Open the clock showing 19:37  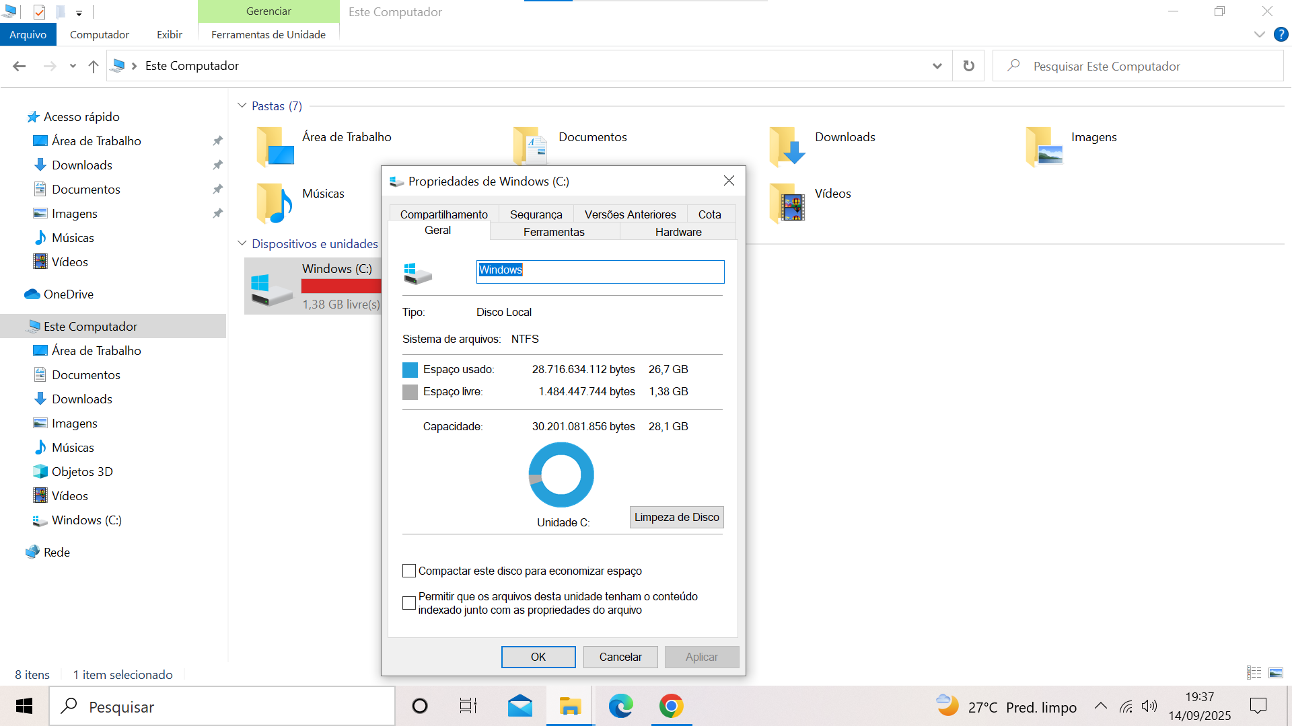coord(1200,707)
